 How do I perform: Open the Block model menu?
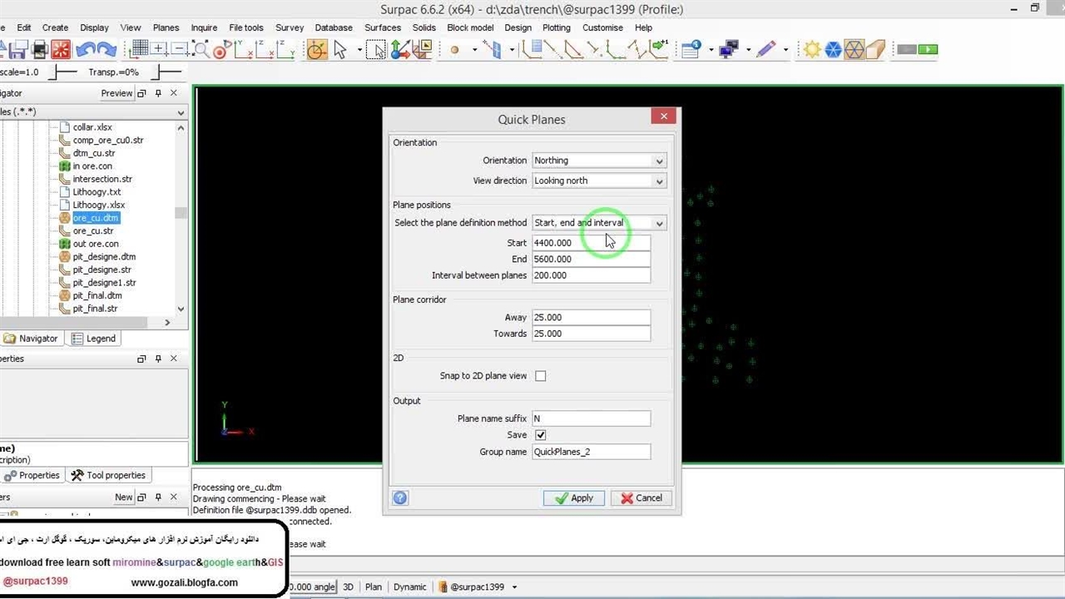470,27
